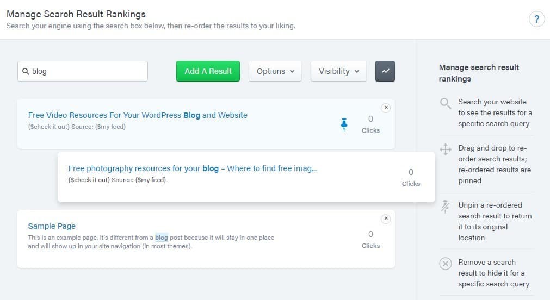Open the help question mark icon
The height and width of the screenshot is (300, 550).
pyautogui.click(x=536, y=19)
